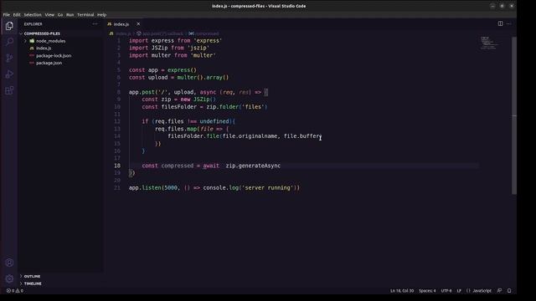Open package-lock.json in the file tree
This screenshot has width=536, height=301.
[x=54, y=56]
